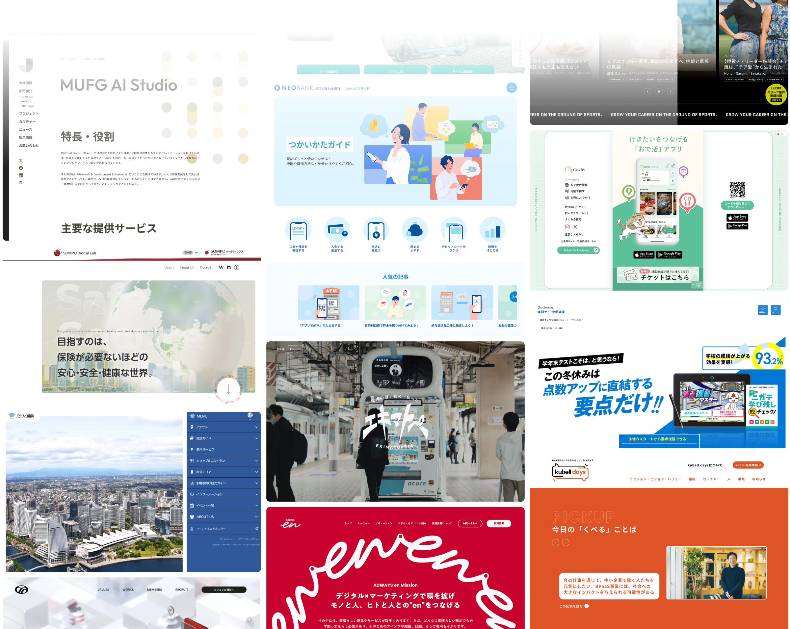The height and width of the screenshot is (629, 790).
Task: Expand the ABOUT US menu row
Action: click(224, 517)
